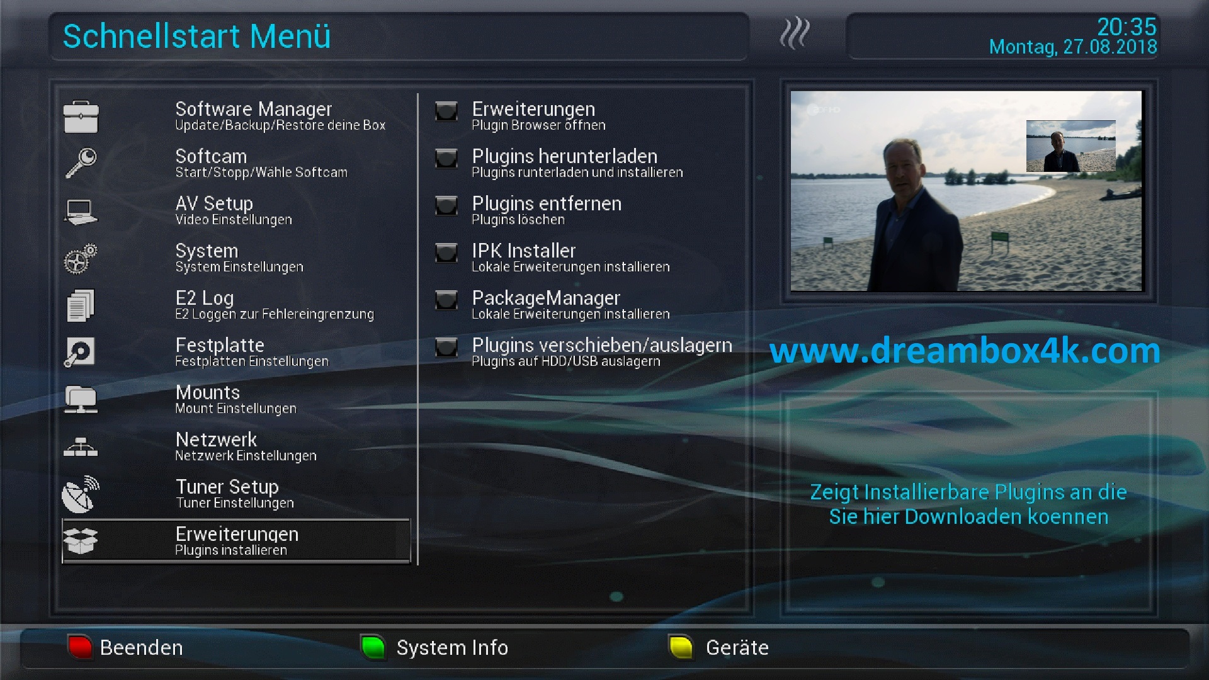Viewport: 1209px width, 680px height.
Task: Click the System Info label
Action: tap(452, 648)
